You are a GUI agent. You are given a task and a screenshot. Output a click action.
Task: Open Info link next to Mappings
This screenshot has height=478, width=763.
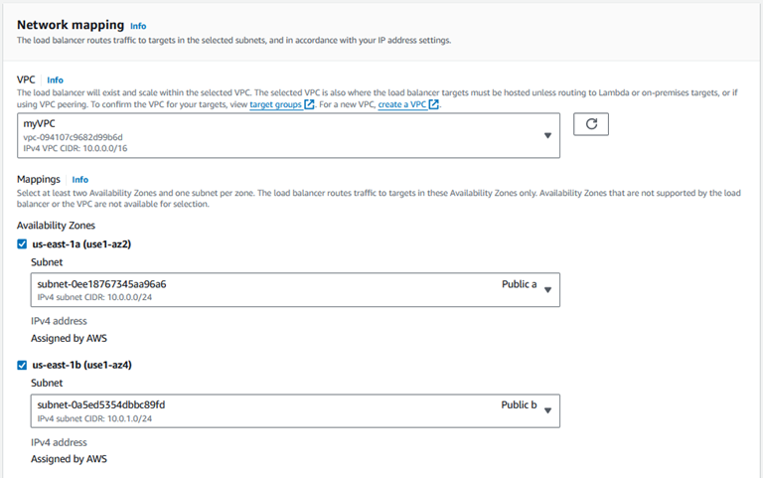pos(80,180)
